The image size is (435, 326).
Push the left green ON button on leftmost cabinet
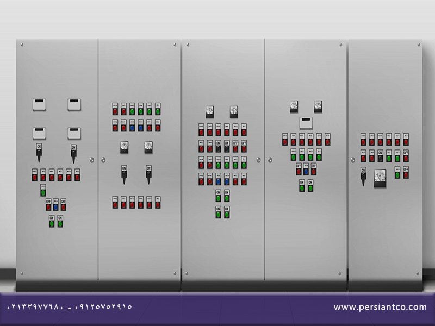52,221
